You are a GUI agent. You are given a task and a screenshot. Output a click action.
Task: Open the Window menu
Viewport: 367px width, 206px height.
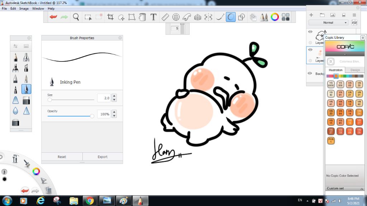38,9
